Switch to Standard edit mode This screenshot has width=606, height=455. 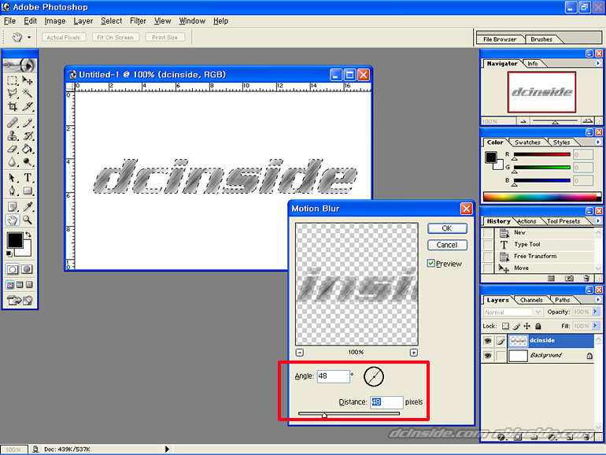coord(13,269)
